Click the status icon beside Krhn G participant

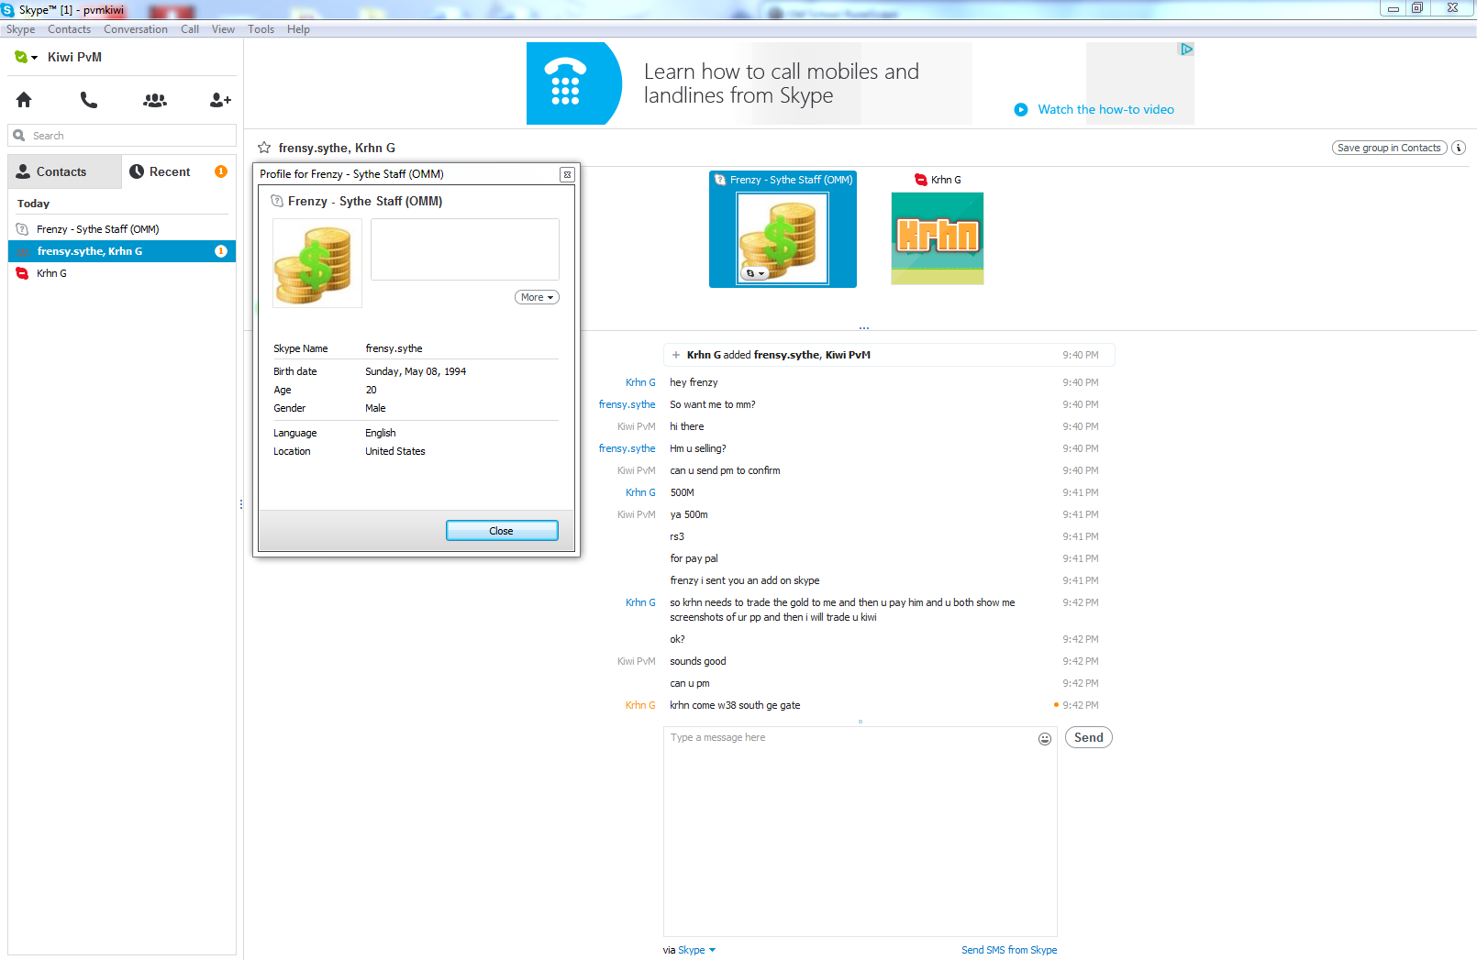click(x=921, y=180)
